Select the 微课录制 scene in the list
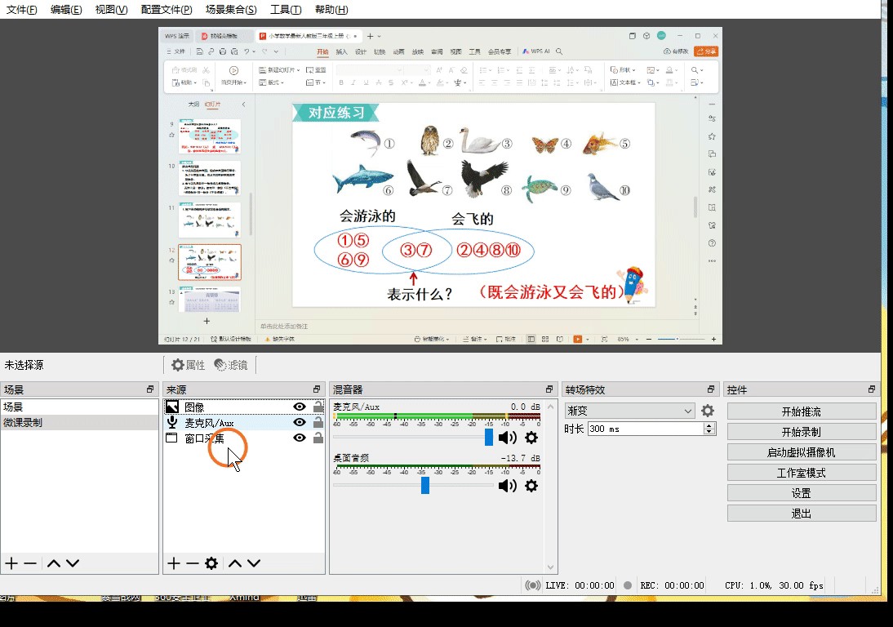Image resolution: width=893 pixels, height=627 pixels. point(23,423)
